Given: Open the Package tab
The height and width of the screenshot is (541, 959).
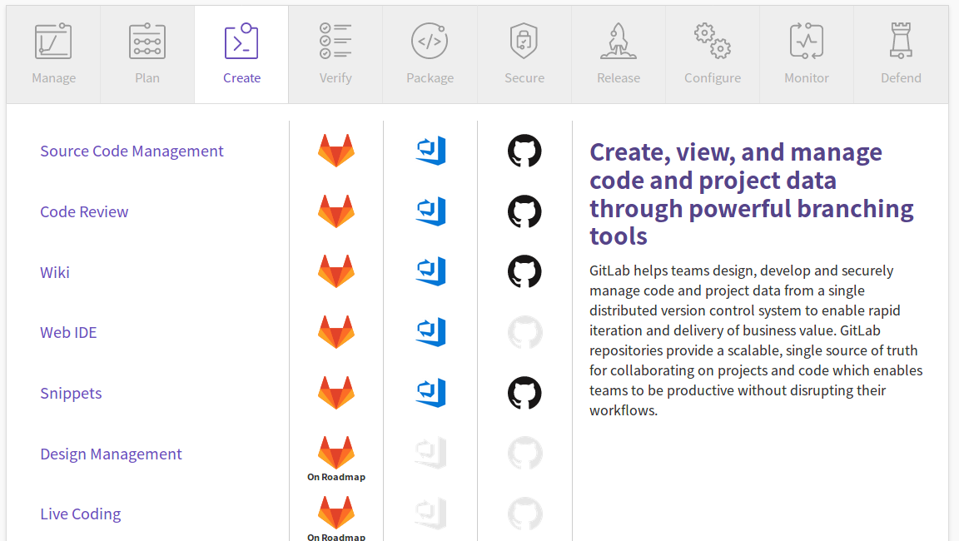Looking at the screenshot, I should point(430,55).
